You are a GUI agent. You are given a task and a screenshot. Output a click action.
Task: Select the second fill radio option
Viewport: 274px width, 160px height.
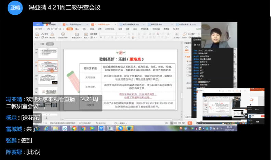188,65
